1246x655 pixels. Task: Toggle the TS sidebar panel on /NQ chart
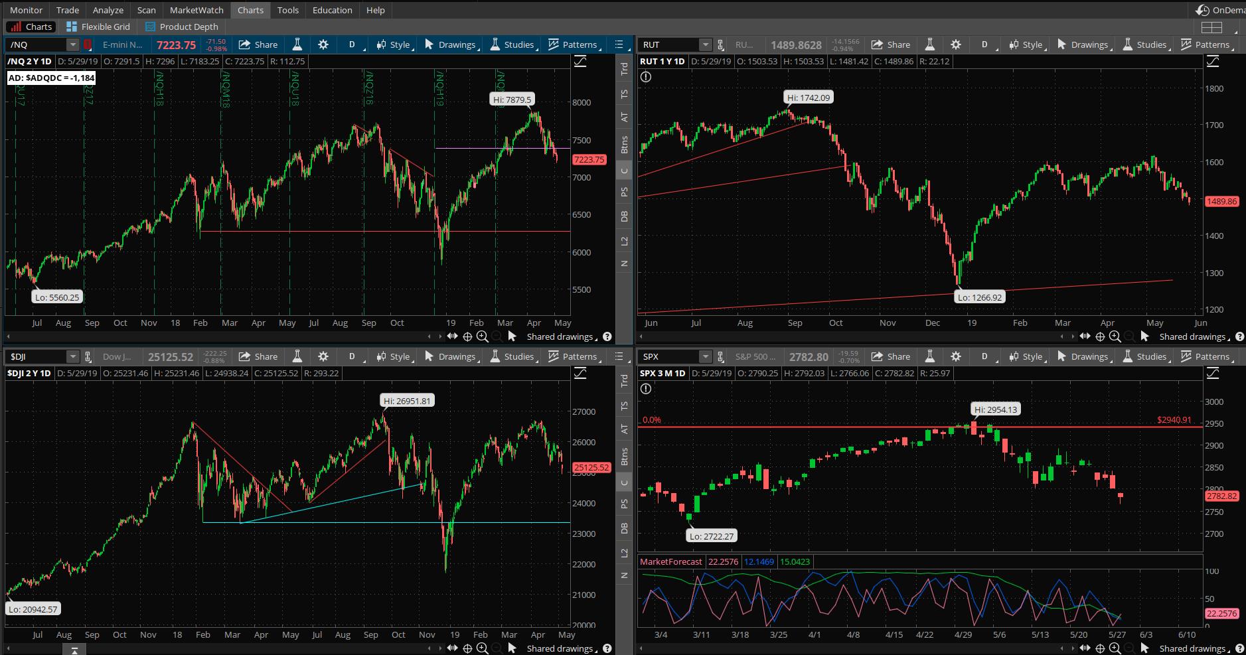(624, 94)
